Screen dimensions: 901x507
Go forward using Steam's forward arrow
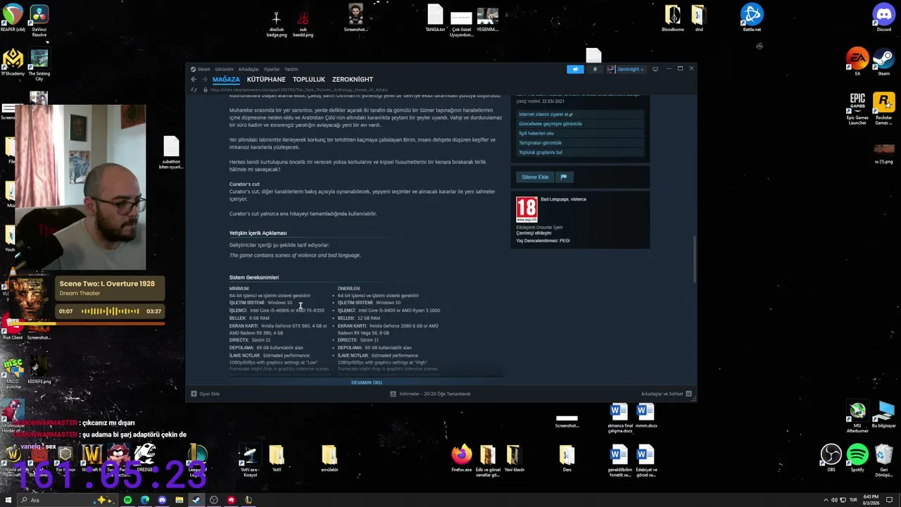pos(204,80)
